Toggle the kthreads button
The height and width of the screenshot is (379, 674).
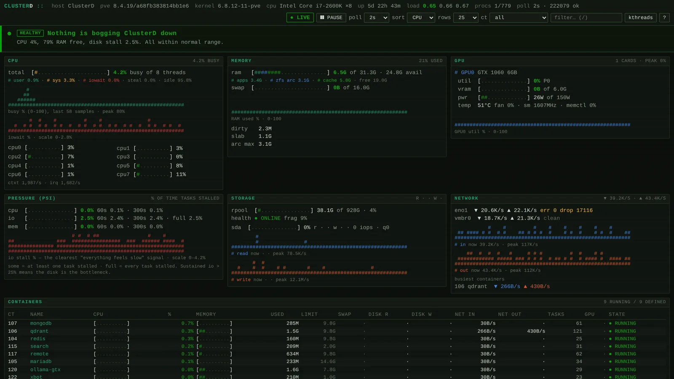click(x=641, y=18)
